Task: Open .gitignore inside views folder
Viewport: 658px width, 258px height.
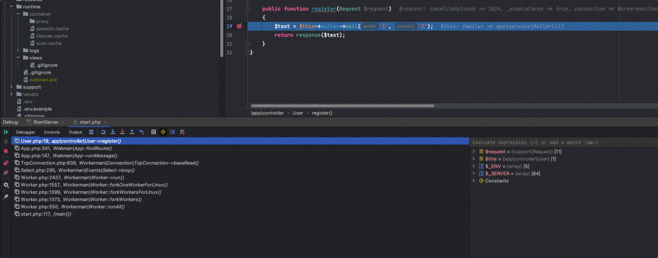Action: [44, 65]
